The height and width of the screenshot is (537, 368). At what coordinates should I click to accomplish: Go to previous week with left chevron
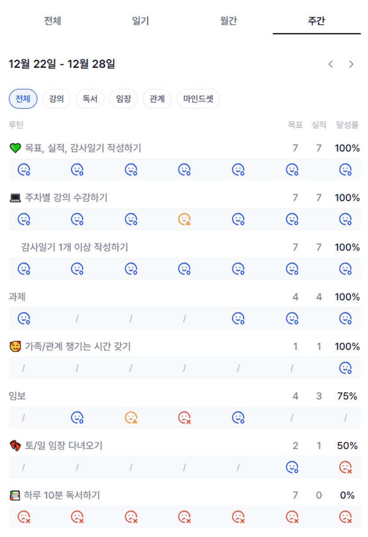coord(331,64)
